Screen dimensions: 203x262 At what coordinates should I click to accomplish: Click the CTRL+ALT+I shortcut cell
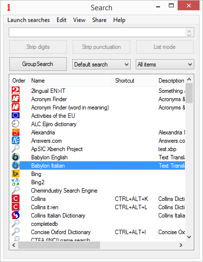pyautogui.click(x=130, y=232)
